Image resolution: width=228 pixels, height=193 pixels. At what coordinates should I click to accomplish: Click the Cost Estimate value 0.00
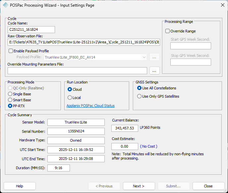pos(125,146)
